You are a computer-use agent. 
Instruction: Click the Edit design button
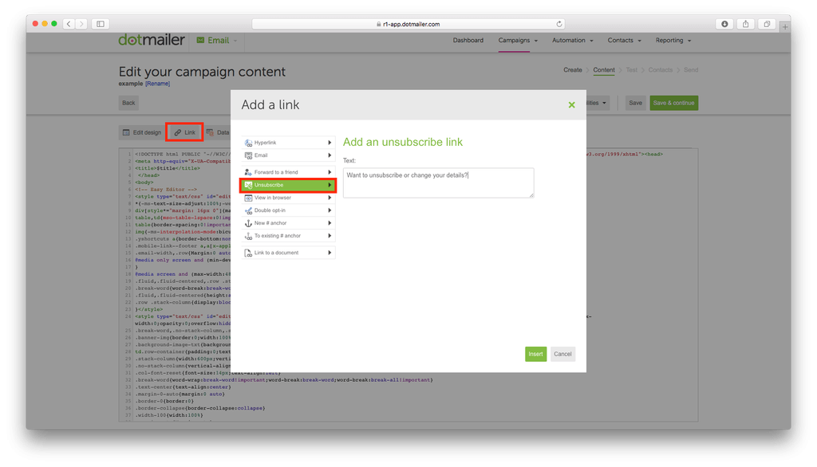pos(142,132)
